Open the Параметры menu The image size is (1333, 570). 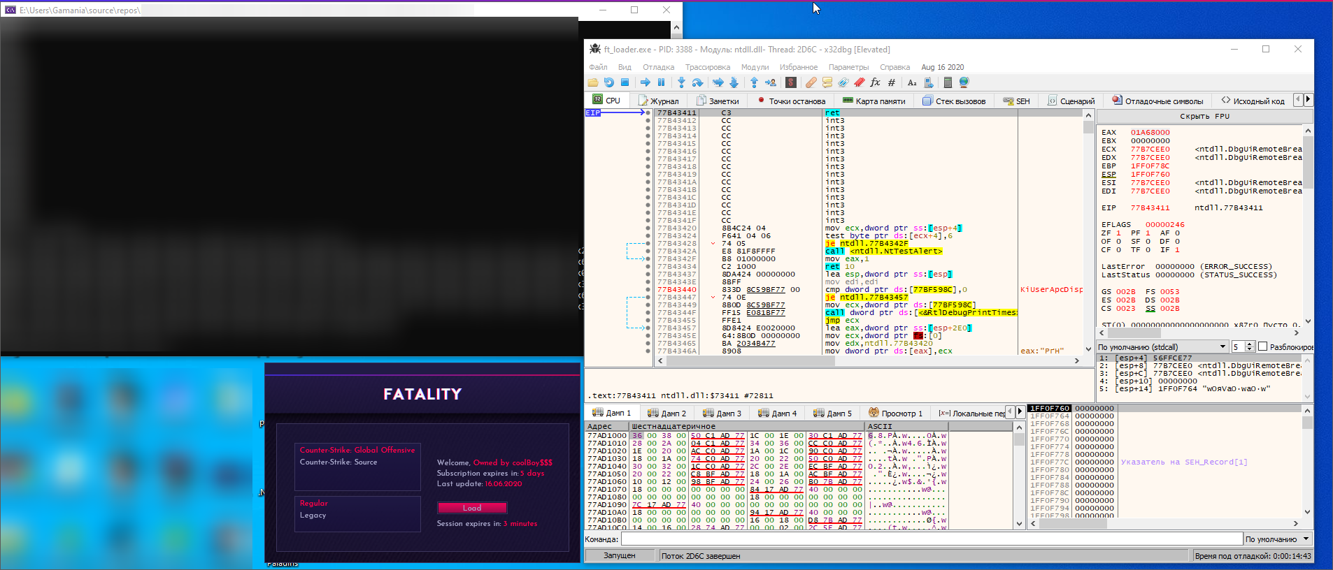point(848,67)
